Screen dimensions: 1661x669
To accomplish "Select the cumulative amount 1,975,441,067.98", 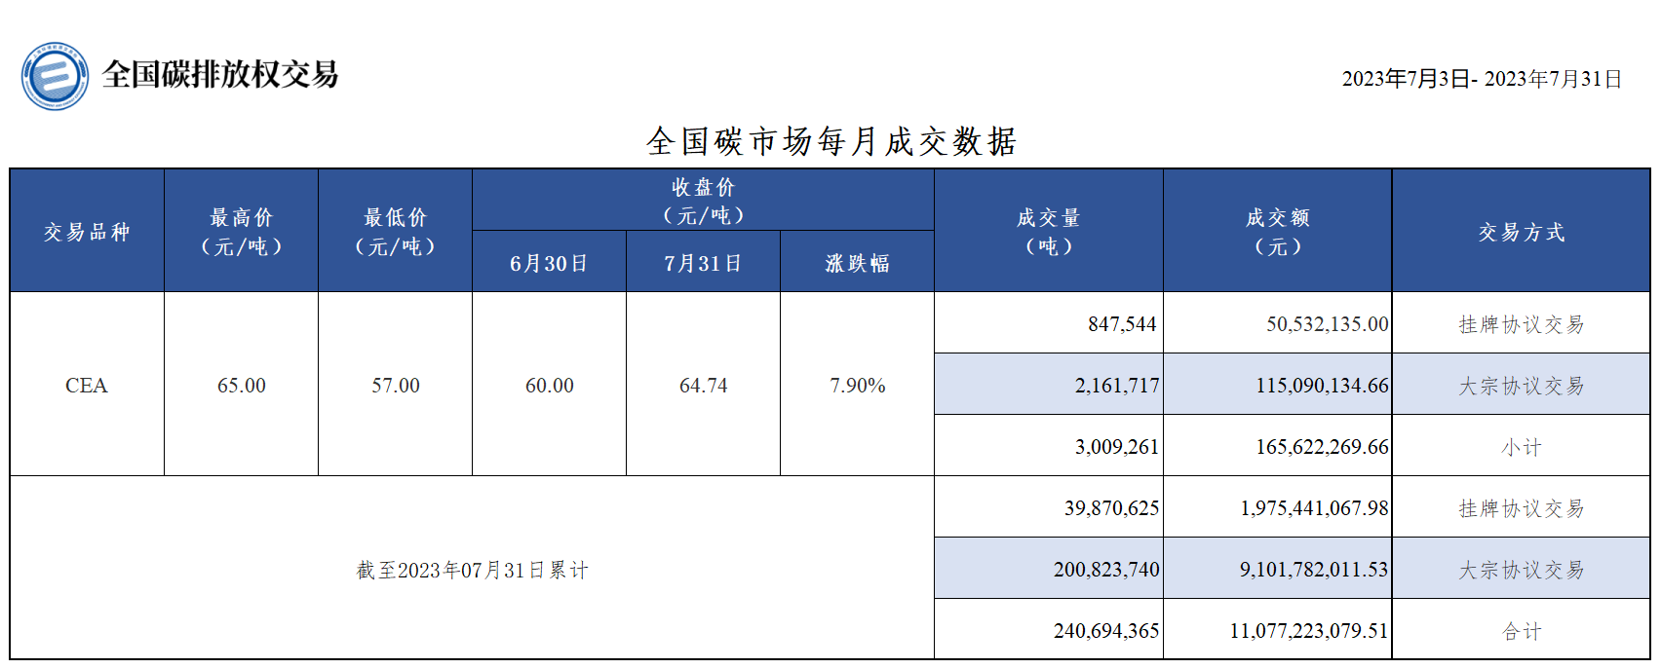I will point(1315,508).
